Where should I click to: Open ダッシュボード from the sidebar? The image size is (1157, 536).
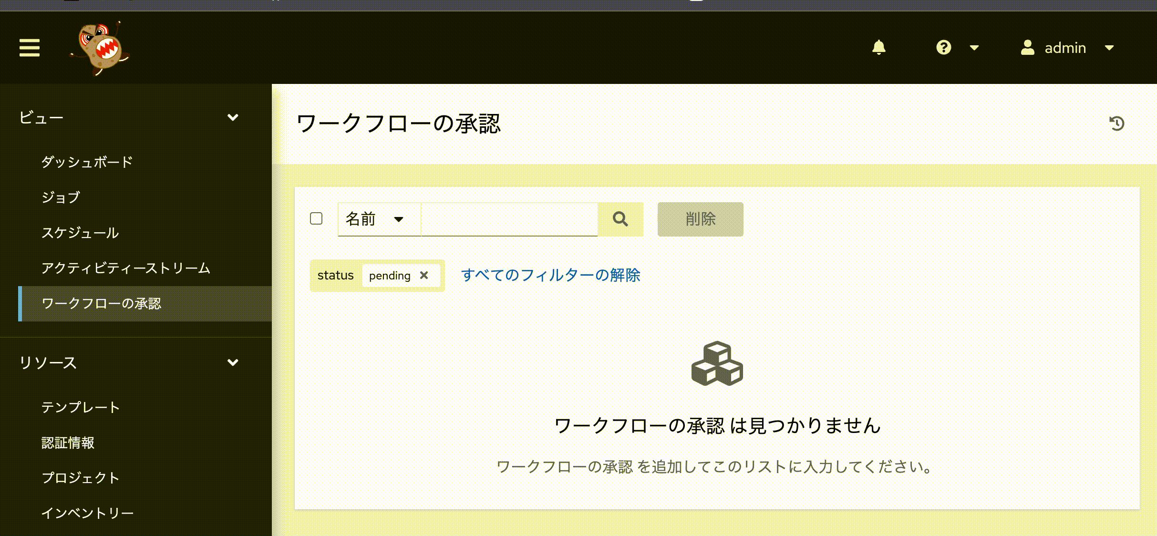tap(87, 162)
